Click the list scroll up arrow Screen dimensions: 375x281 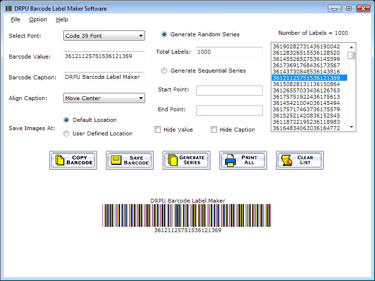pyautogui.click(x=351, y=47)
